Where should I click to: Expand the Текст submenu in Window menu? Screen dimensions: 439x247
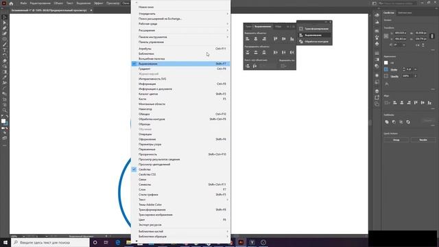[x=180, y=200]
